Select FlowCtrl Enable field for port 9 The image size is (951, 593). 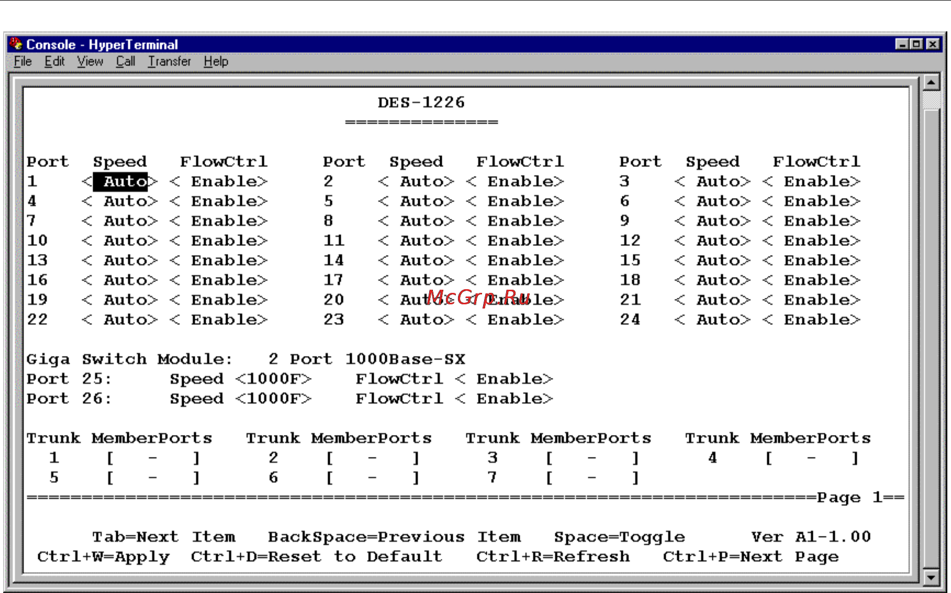coord(811,221)
